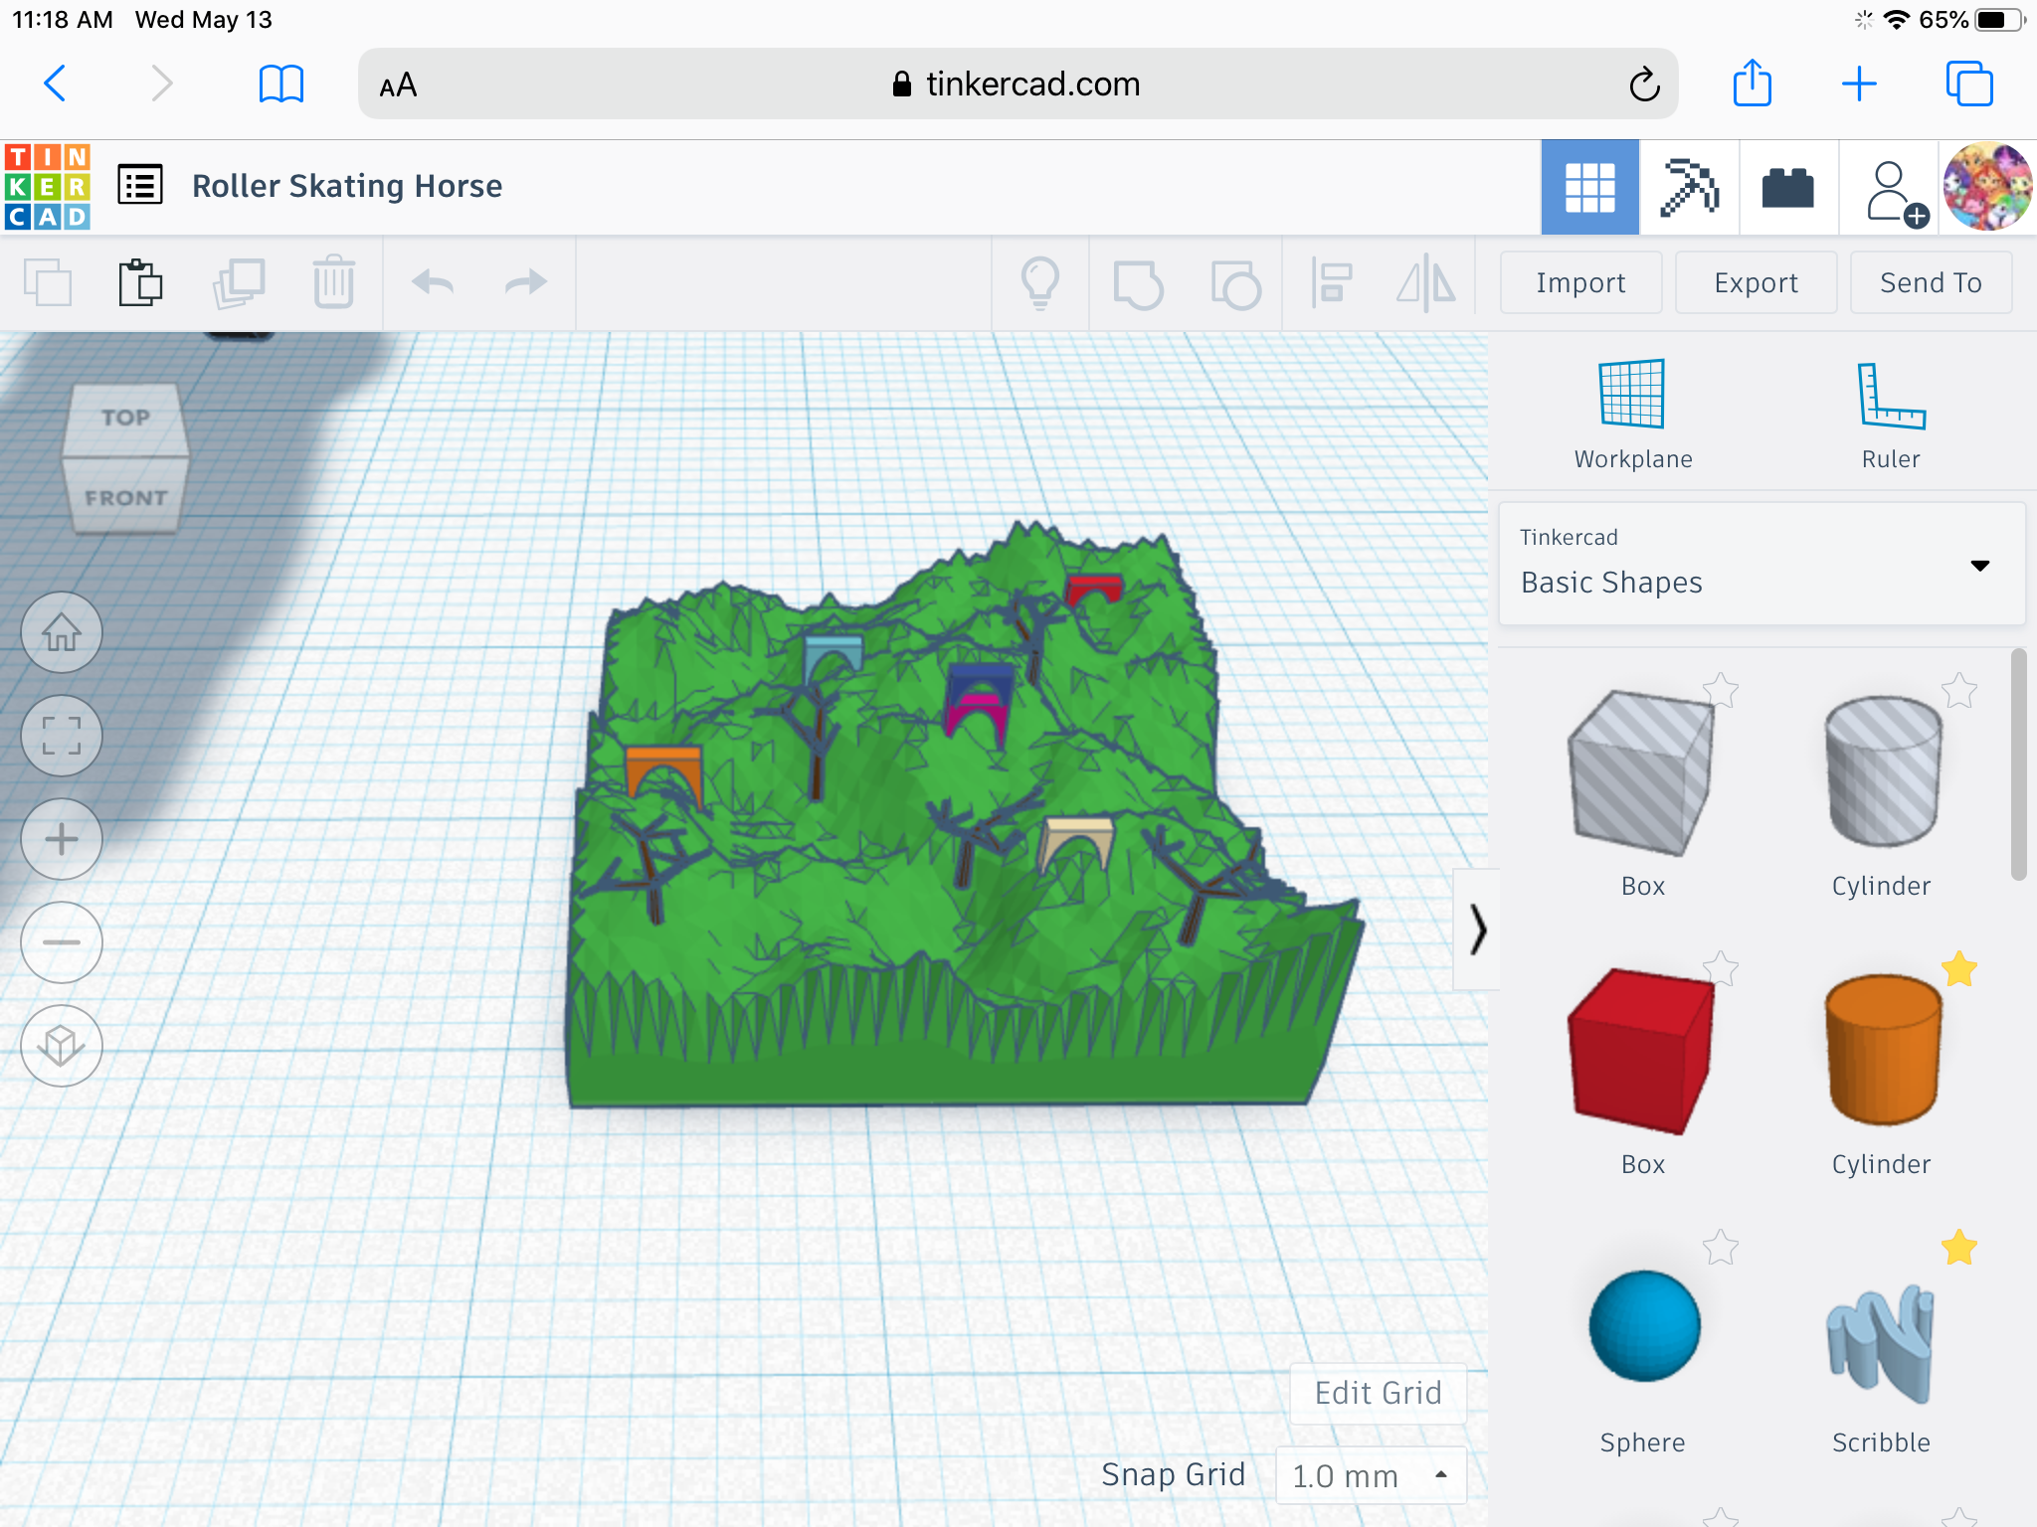Viewport: 2037px width, 1527px height.
Task: Tap the AA reader text size button
Action: [398, 85]
